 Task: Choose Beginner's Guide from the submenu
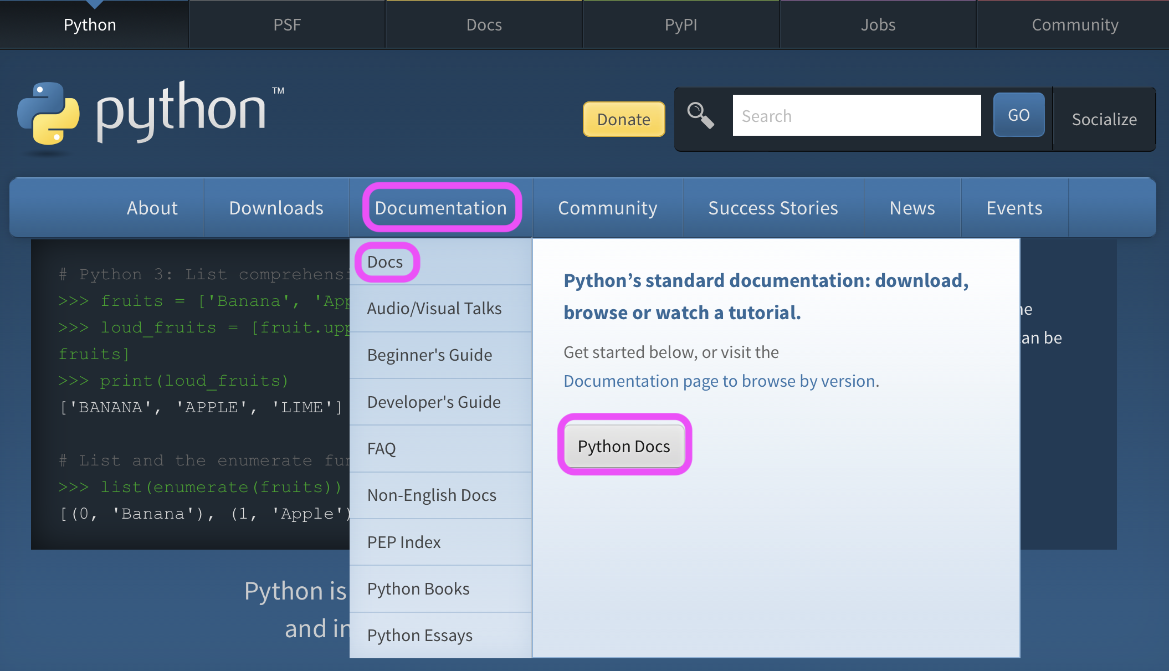pyautogui.click(x=441, y=355)
